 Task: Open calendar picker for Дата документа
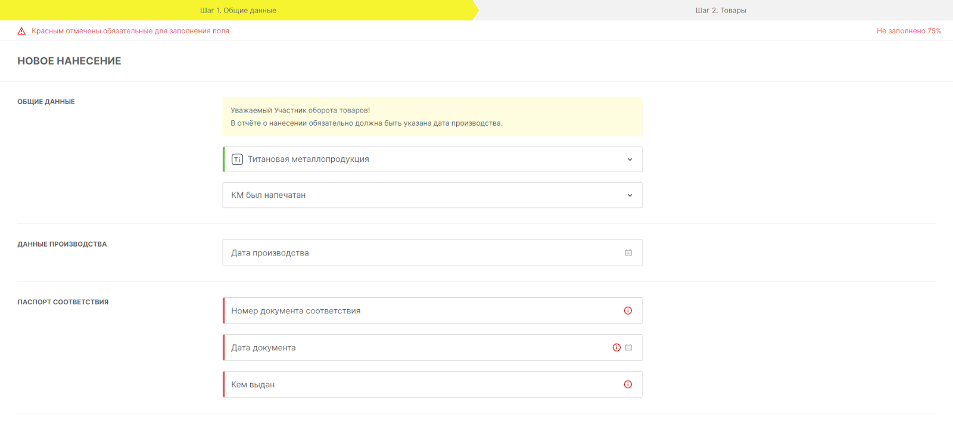[628, 347]
